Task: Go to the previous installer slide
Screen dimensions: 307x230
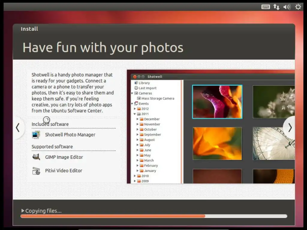Action: coord(18,128)
